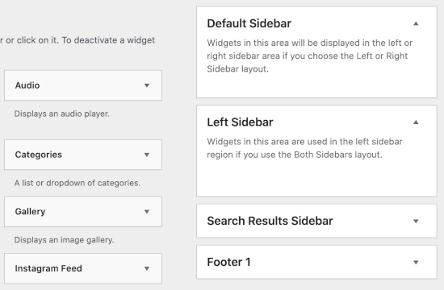Collapse the Left Sidebar using its arrow
This screenshot has height=290, width=444.
pos(416,122)
